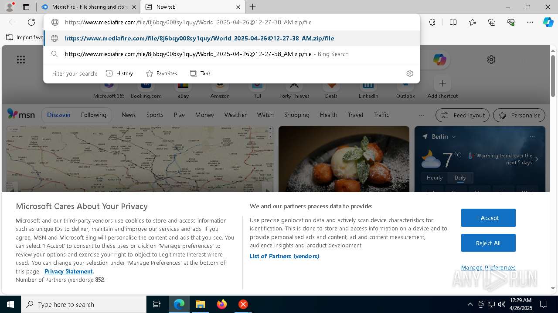Click the Personalise button
558x313 pixels.
pos(519,115)
